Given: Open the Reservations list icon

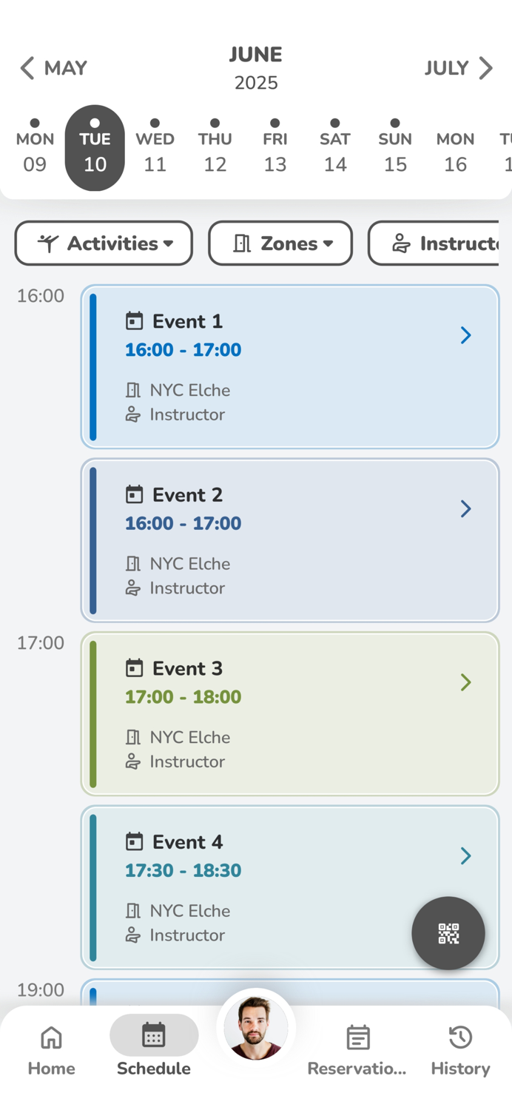Looking at the screenshot, I should (x=358, y=1037).
